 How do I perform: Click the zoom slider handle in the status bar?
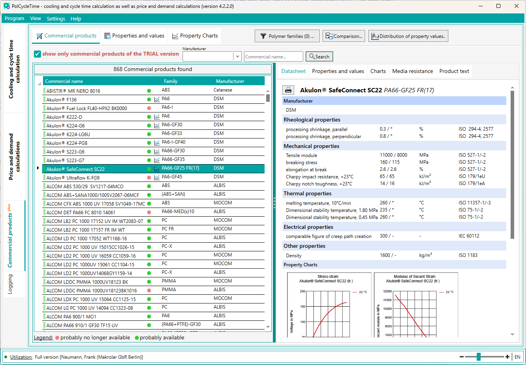pyautogui.click(x=479, y=357)
